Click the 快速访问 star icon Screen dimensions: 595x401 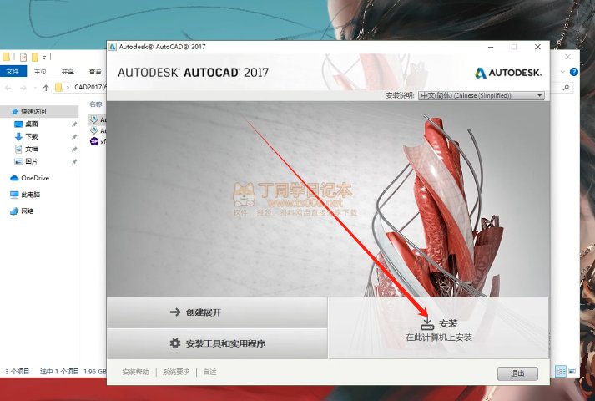coord(15,111)
